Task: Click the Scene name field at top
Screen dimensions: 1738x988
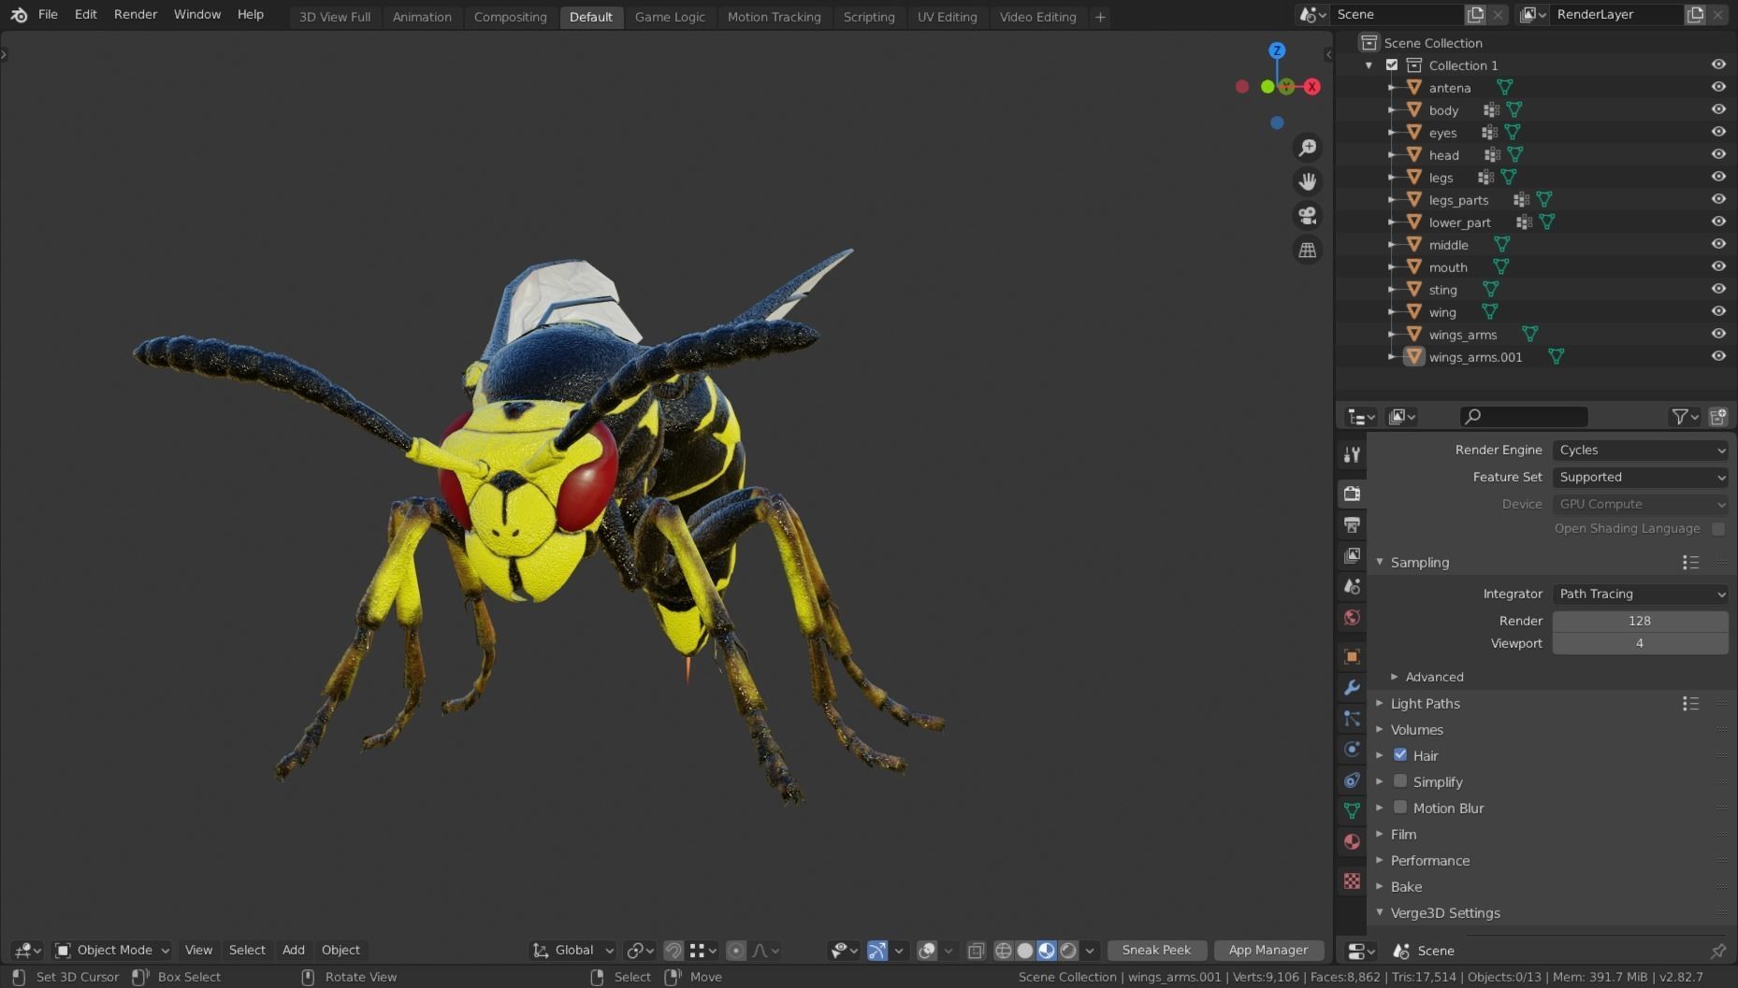Action: click(1397, 14)
